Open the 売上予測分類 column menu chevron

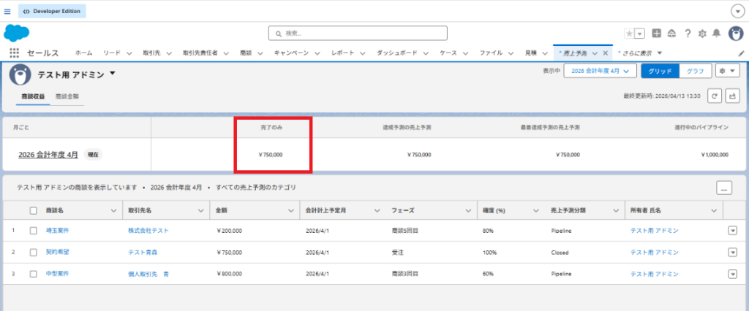pyautogui.click(x=616, y=210)
